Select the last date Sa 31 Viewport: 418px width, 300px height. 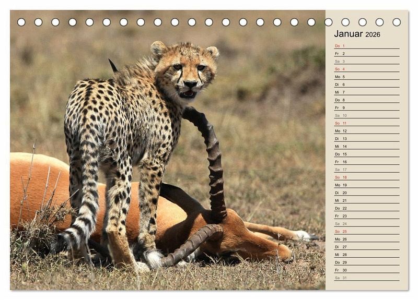[366, 278]
